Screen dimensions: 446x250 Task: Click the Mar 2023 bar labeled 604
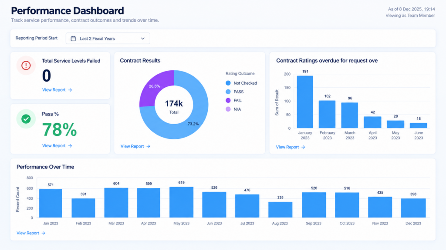(116, 202)
